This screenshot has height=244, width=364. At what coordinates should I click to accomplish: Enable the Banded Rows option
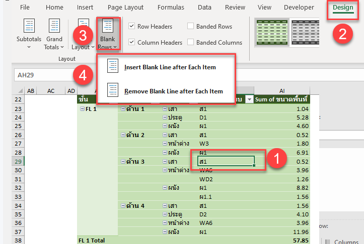[191, 27]
